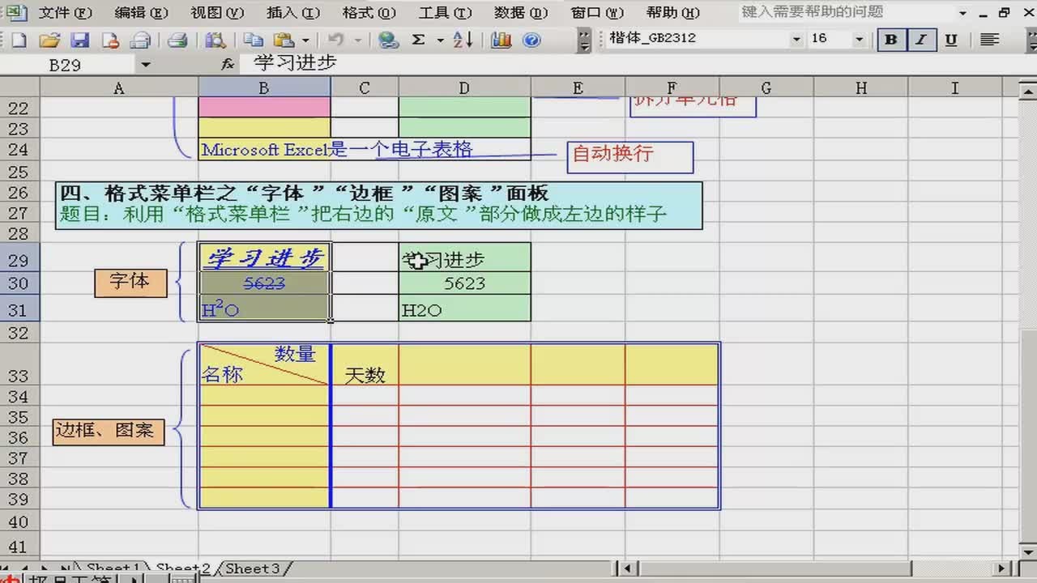Insert hyperlink globe icon
The height and width of the screenshot is (583, 1037).
click(x=387, y=40)
